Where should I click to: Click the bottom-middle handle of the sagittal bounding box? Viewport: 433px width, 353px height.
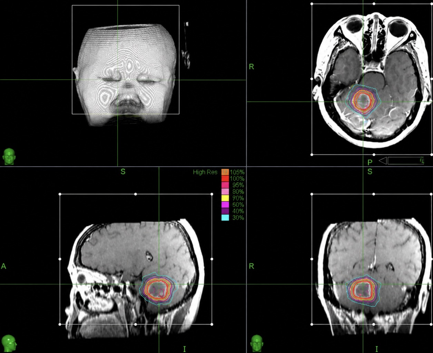coord(136,324)
